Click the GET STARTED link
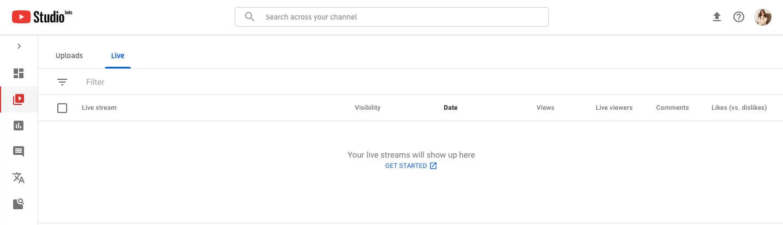 point(411,166)
